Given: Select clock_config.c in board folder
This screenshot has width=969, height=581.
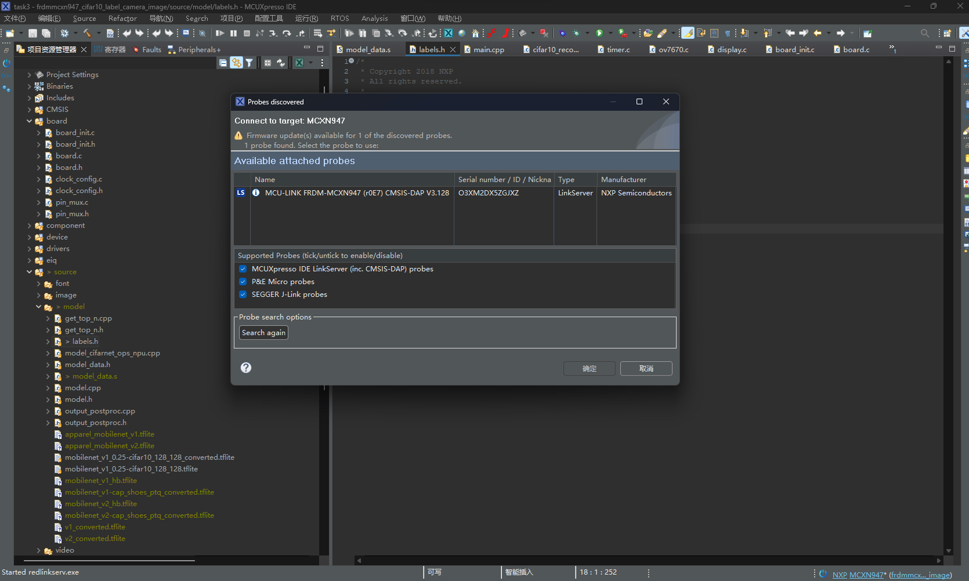Looking at the screenshot, I should (x=79, y=179).
